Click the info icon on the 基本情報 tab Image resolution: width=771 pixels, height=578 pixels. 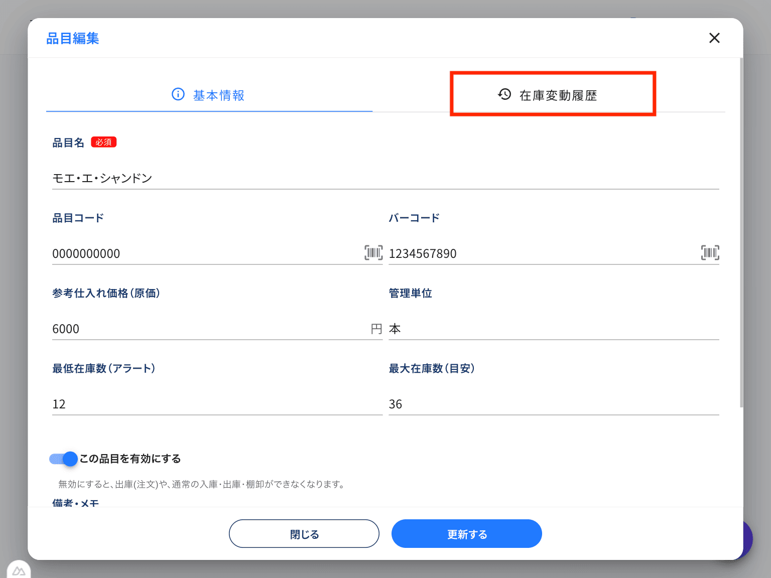pos(178,94)
